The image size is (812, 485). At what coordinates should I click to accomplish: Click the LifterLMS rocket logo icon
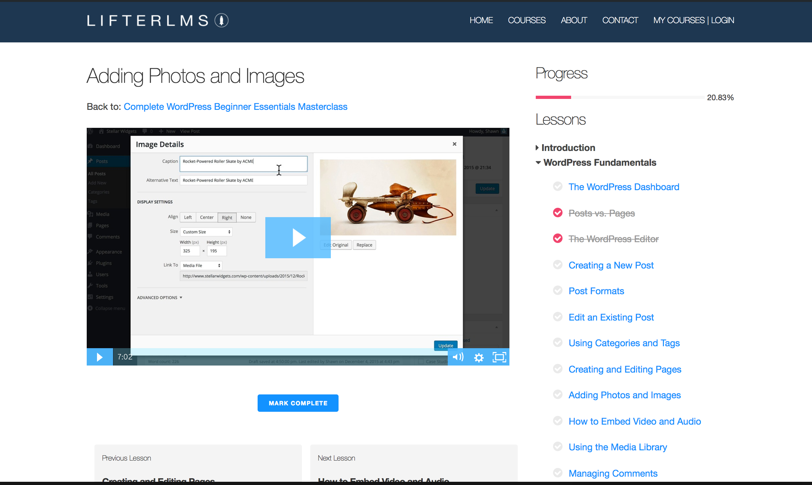(222, 21)
